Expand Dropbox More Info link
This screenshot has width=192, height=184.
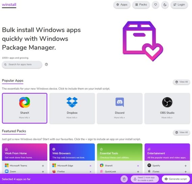pos(72,118)
